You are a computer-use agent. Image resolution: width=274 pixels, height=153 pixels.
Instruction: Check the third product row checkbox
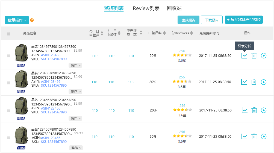(8, 110)
